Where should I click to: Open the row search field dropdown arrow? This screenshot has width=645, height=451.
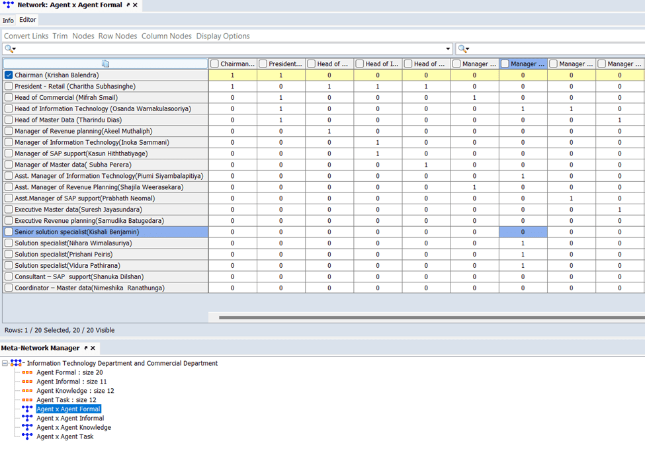click(449, 49)
